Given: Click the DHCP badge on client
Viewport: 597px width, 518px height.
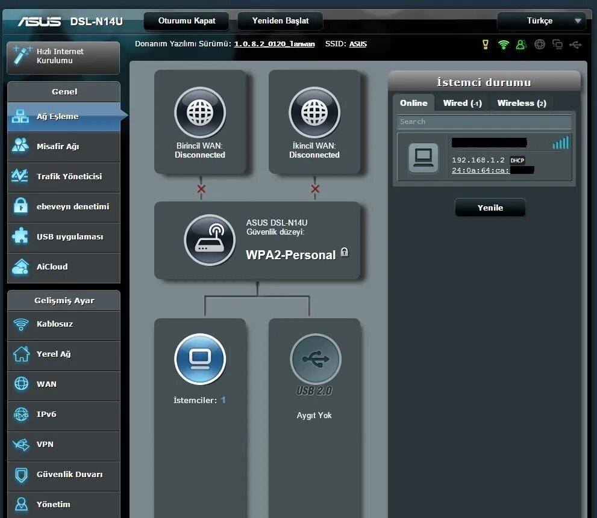Looking at the screenshot, I should pyautogui.click(x=517, y=161).
